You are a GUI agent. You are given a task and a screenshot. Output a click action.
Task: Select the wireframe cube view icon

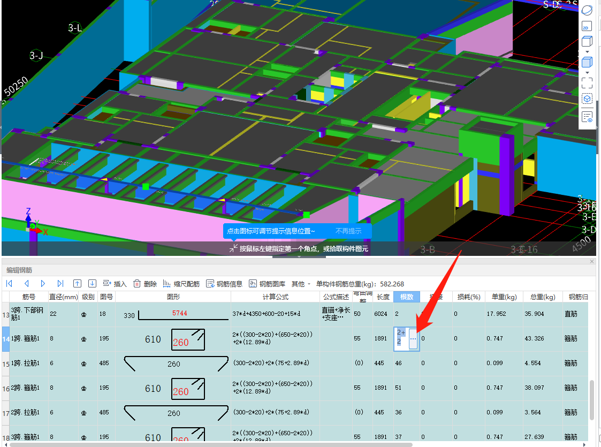tap(587, 41)
